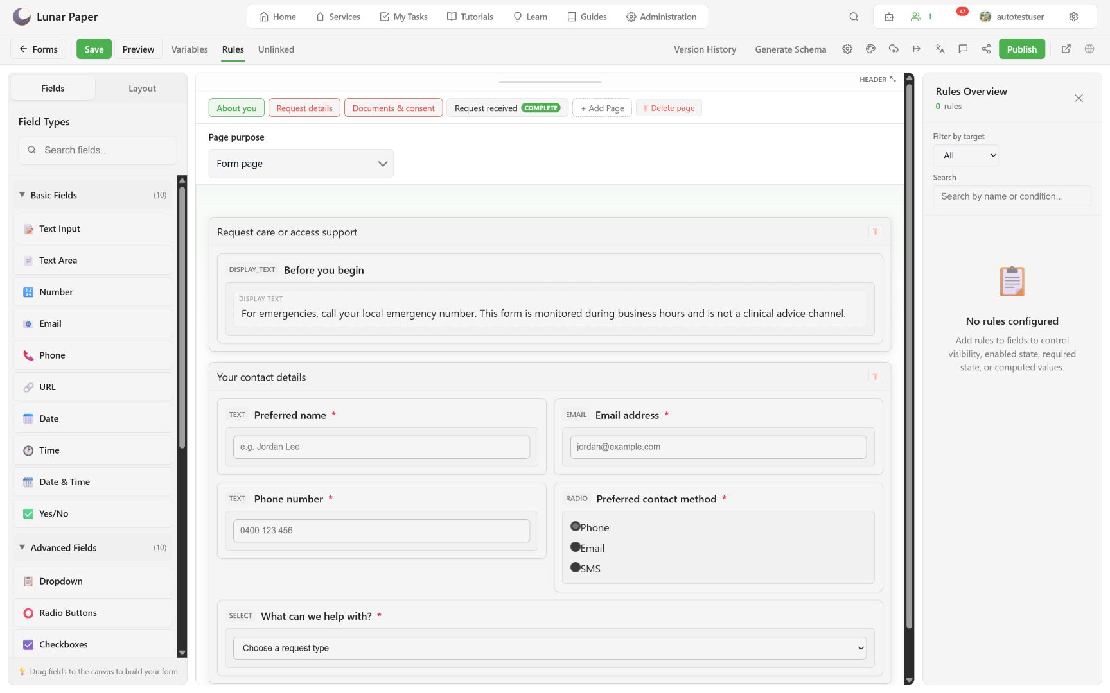Collapse the Advanced Fields group
Viewport: 1110px width, 693px height.
(92, 547)
